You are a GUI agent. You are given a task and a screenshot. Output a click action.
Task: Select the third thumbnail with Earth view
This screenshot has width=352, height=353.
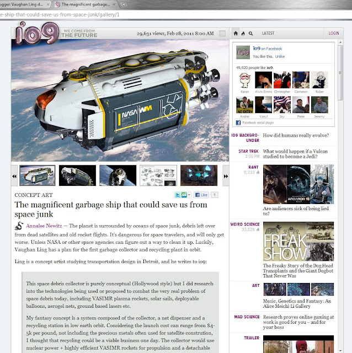[118, 175]
